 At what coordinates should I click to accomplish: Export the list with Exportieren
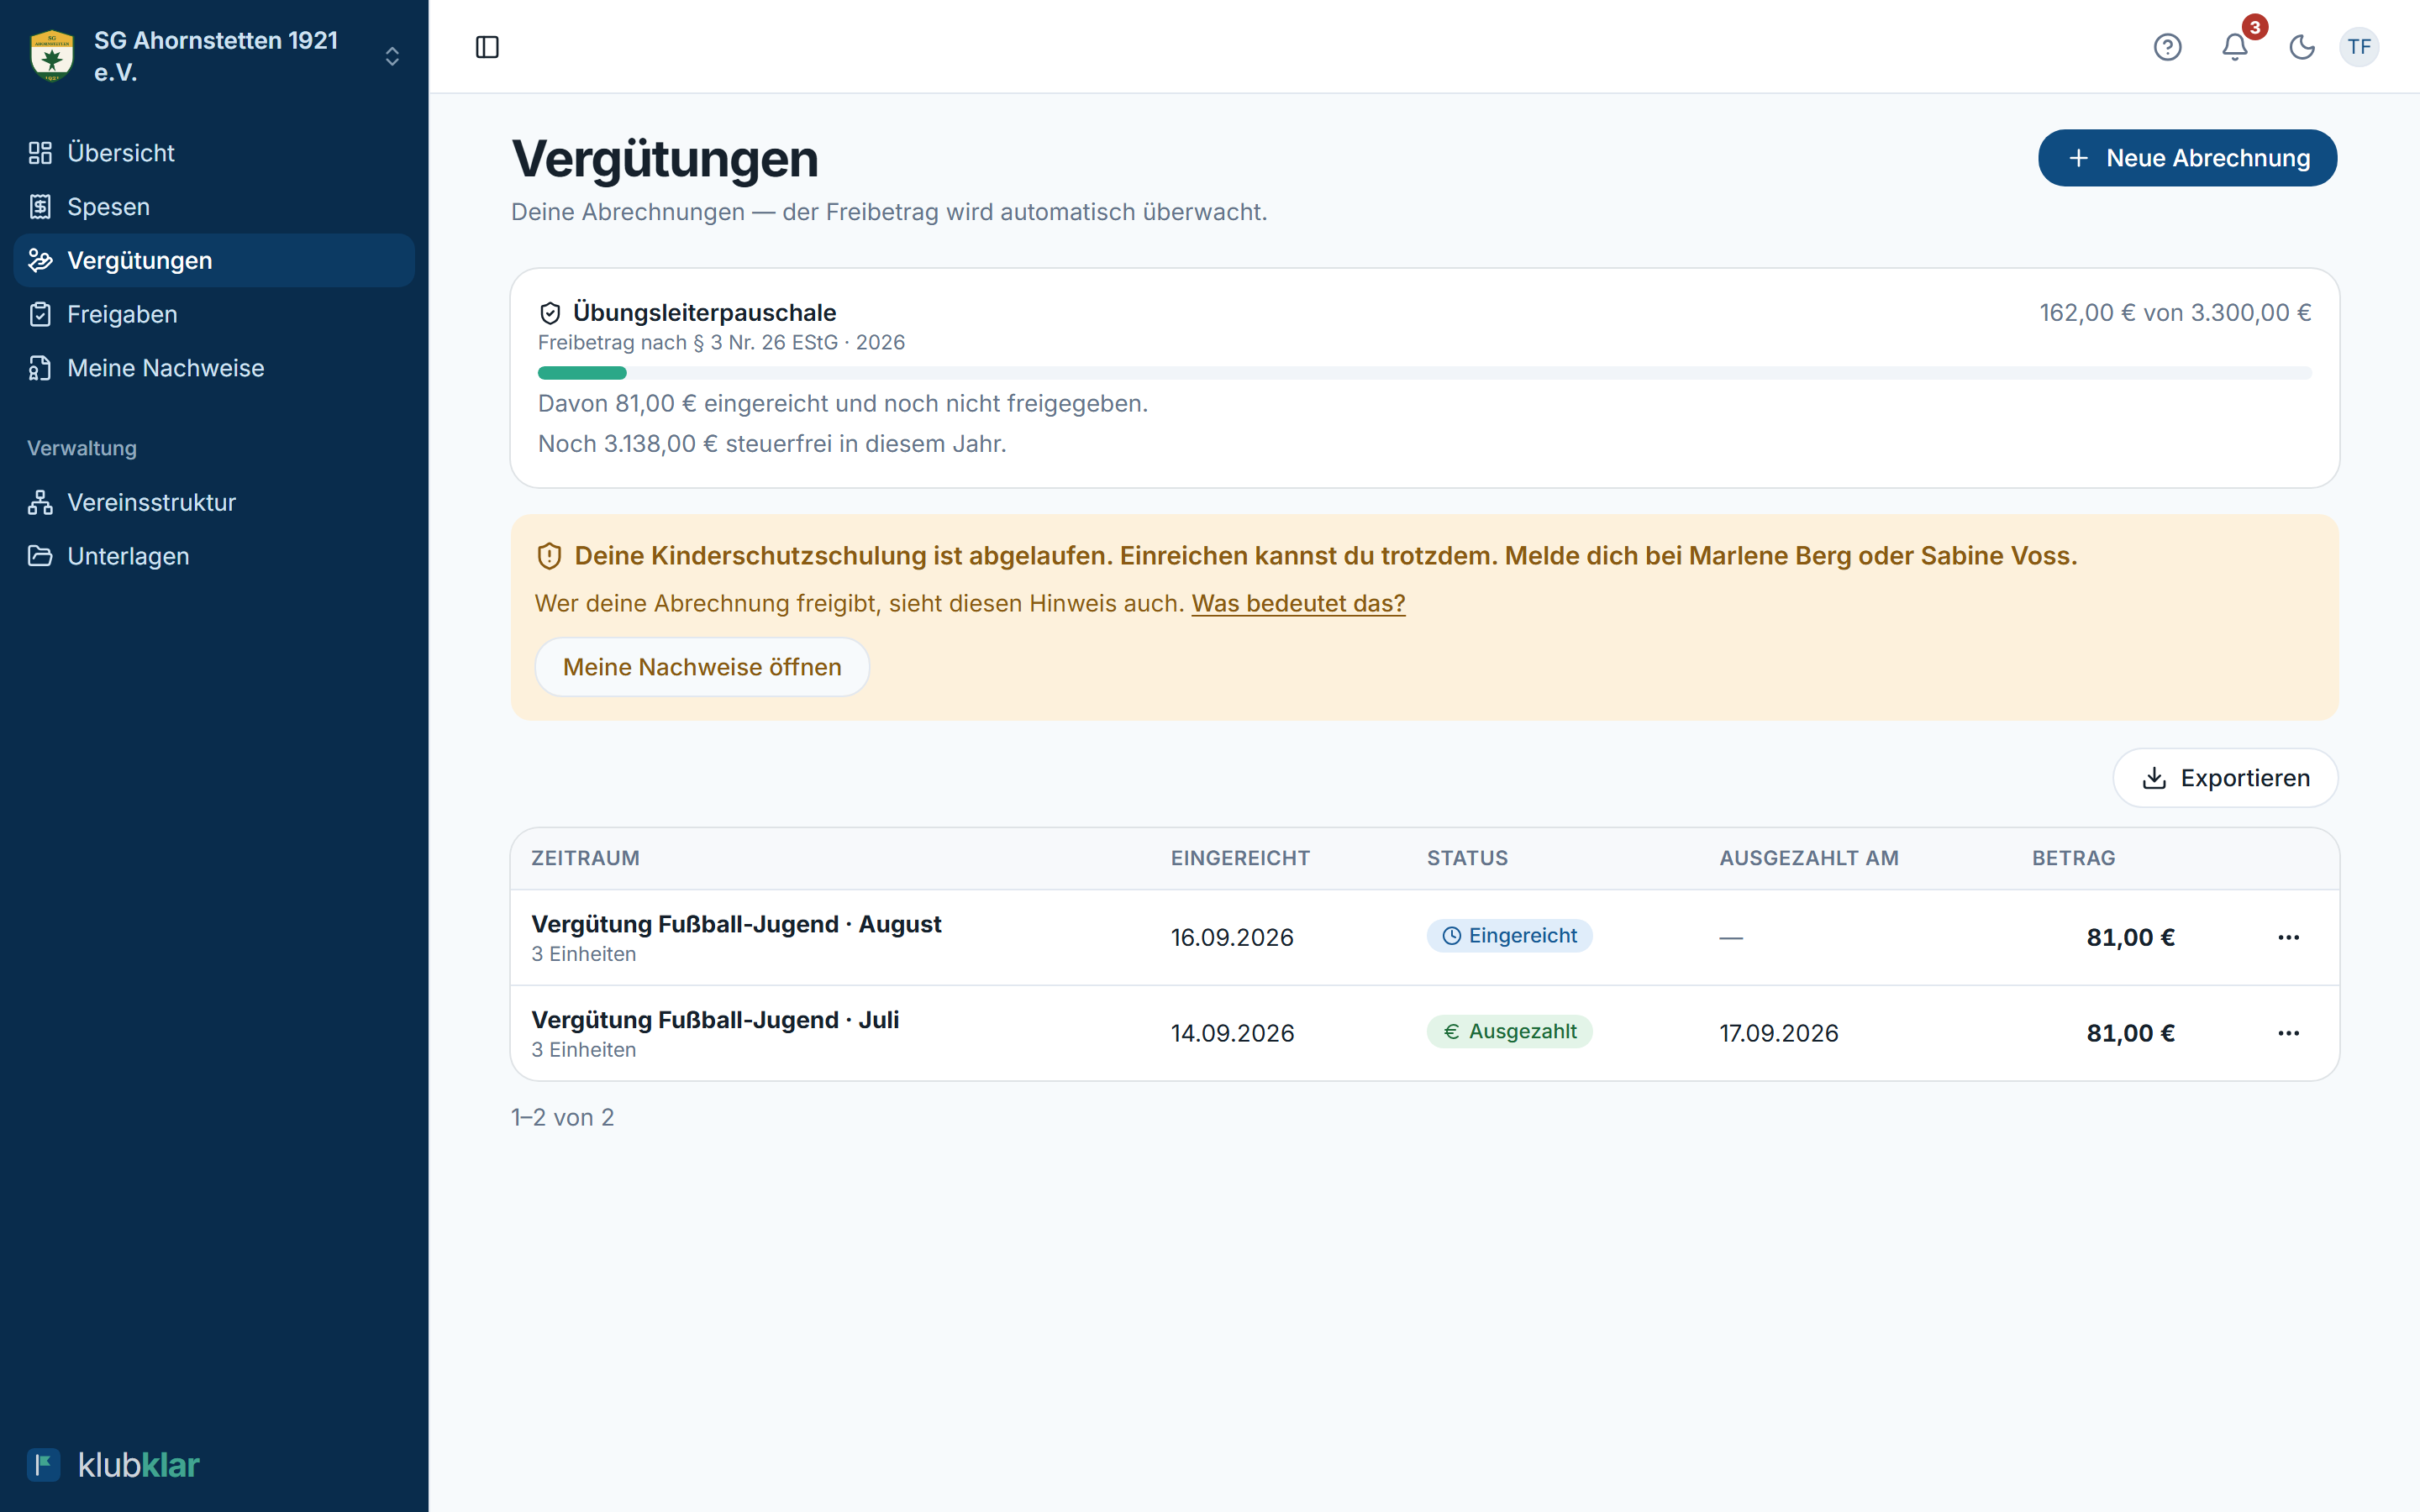tap(2225, 778)
